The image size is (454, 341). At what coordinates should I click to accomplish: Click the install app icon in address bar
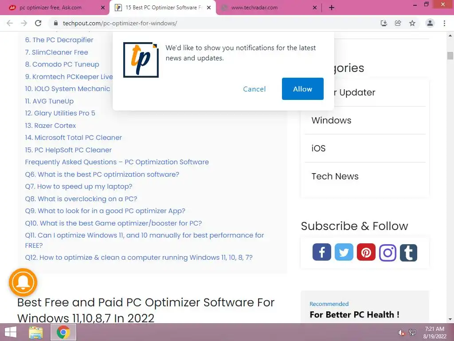pos(384,23)
